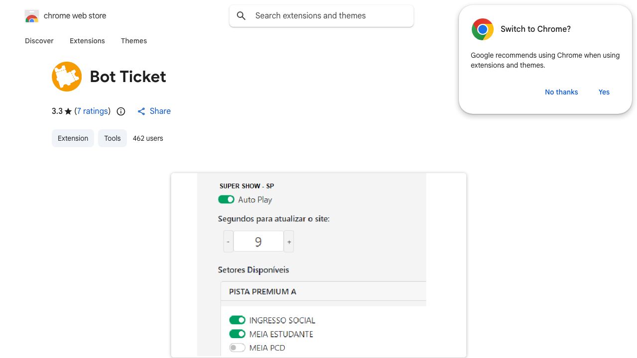
Task: Click the 462 users text
Action: click(148, 138)
